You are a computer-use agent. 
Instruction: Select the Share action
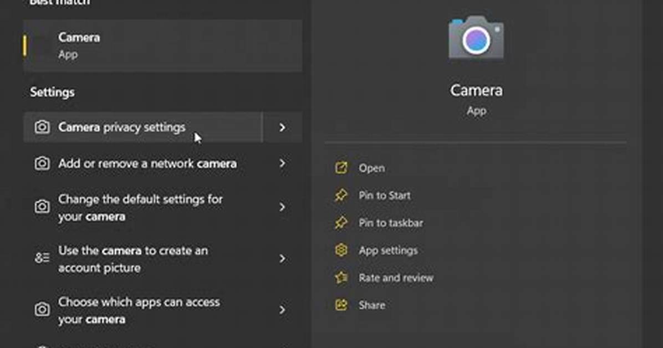[371, 305]
